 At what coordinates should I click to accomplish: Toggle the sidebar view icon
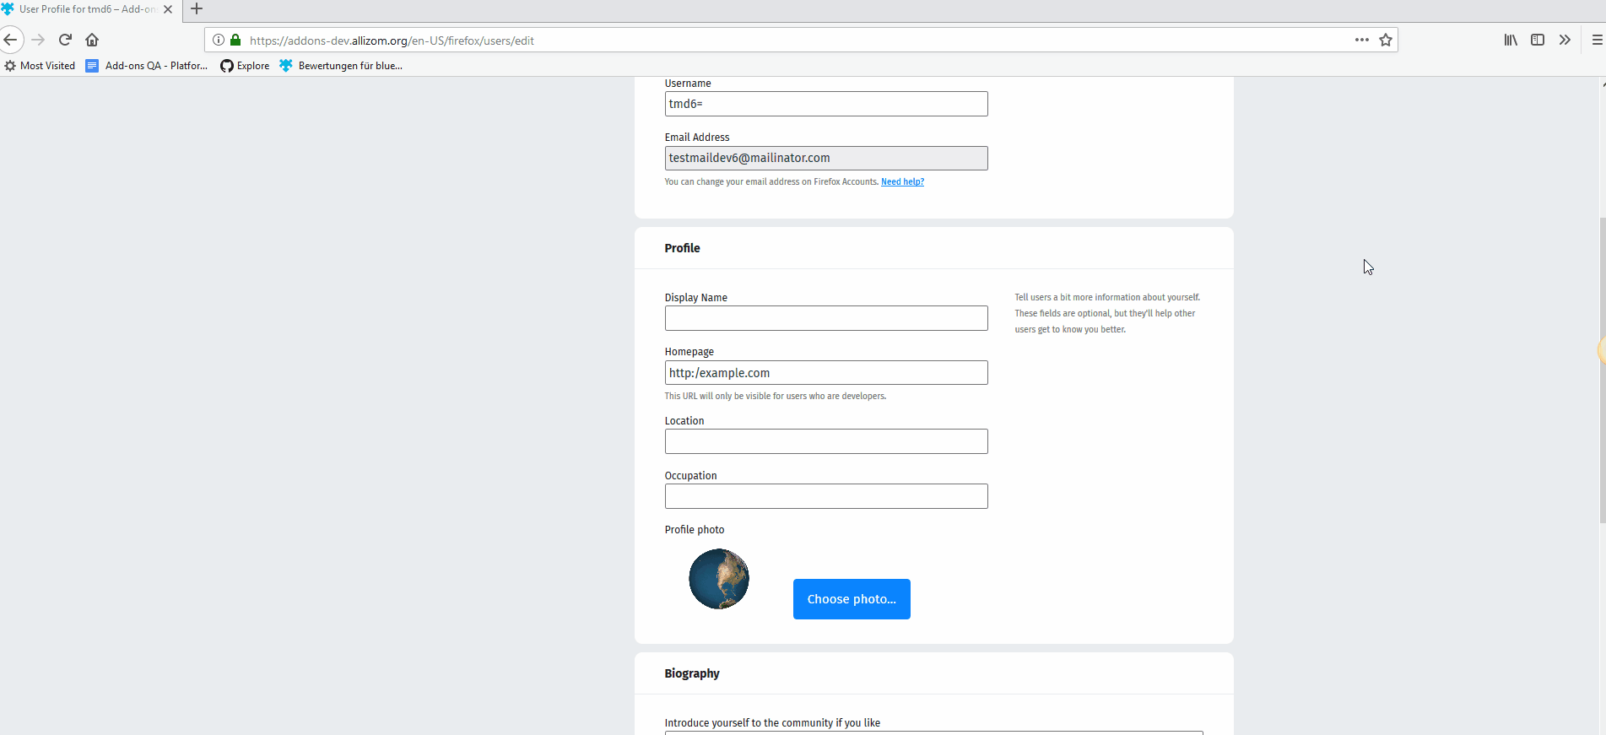1538,40
